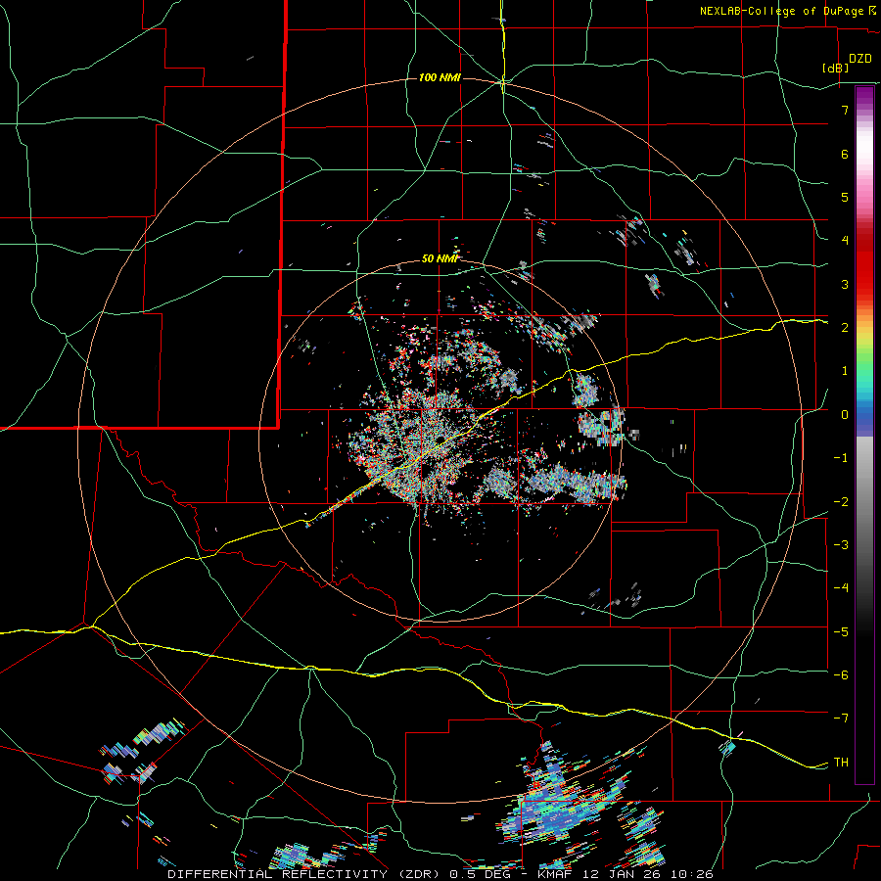Screen dimensions: 881x881
Task: Click the -1 value on the scale
Action: [841, 457]
